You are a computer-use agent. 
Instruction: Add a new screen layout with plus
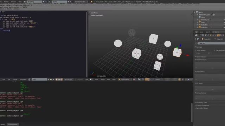pos(44,2)
